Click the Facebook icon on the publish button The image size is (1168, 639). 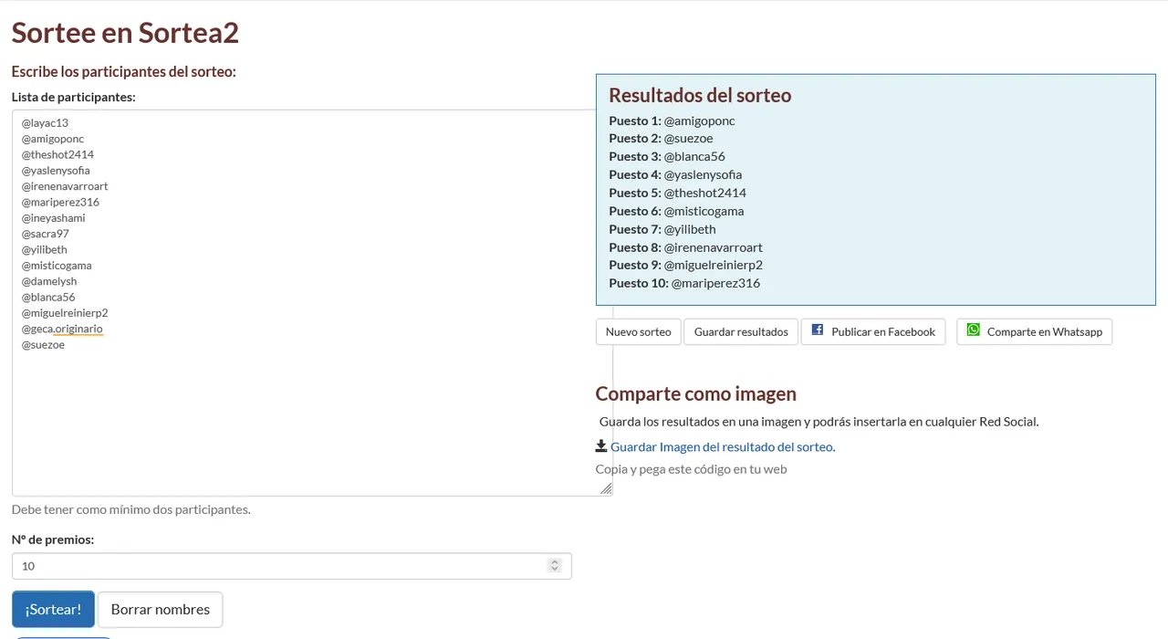[818, 330]
